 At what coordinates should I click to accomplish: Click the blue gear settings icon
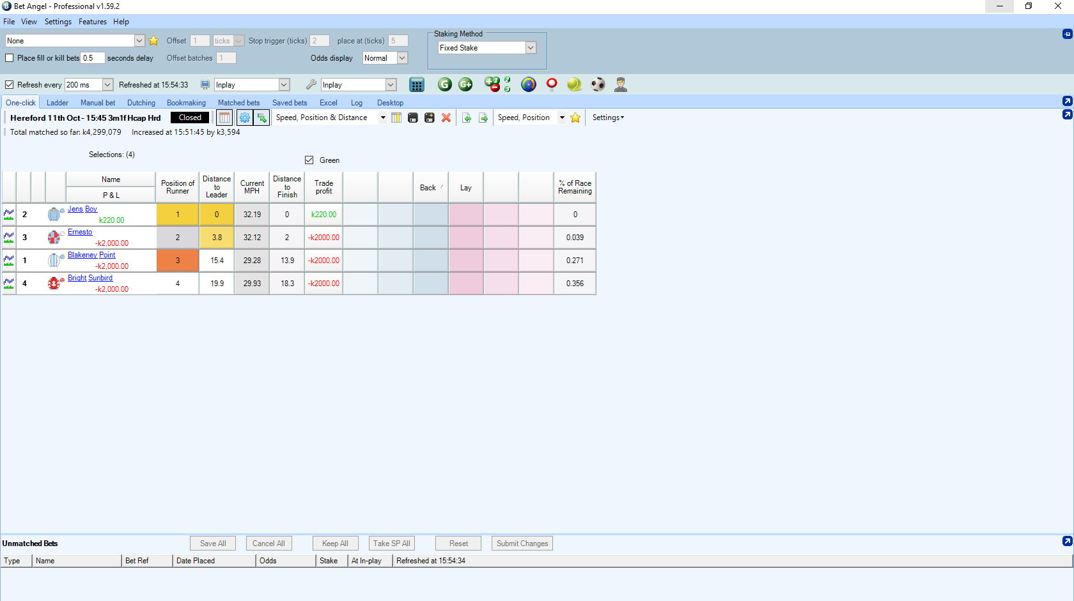tap(245, 118)
